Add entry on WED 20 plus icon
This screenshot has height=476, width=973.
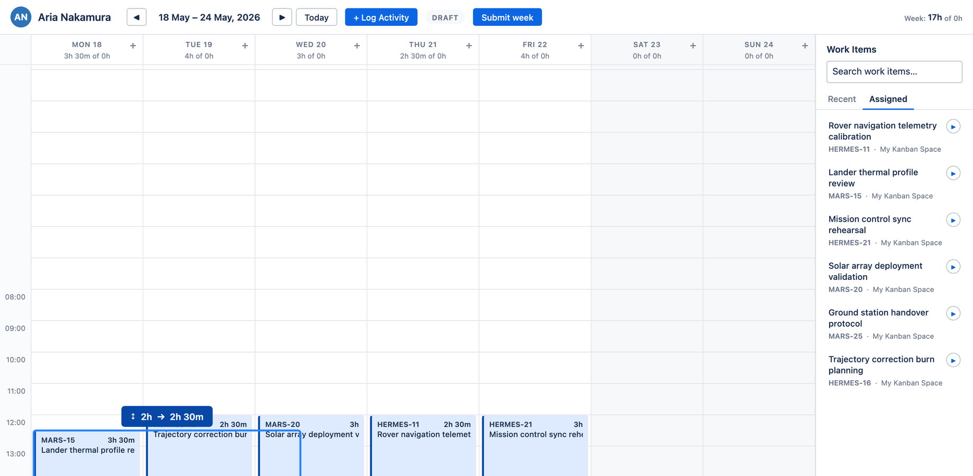click(x=357, y=46)
